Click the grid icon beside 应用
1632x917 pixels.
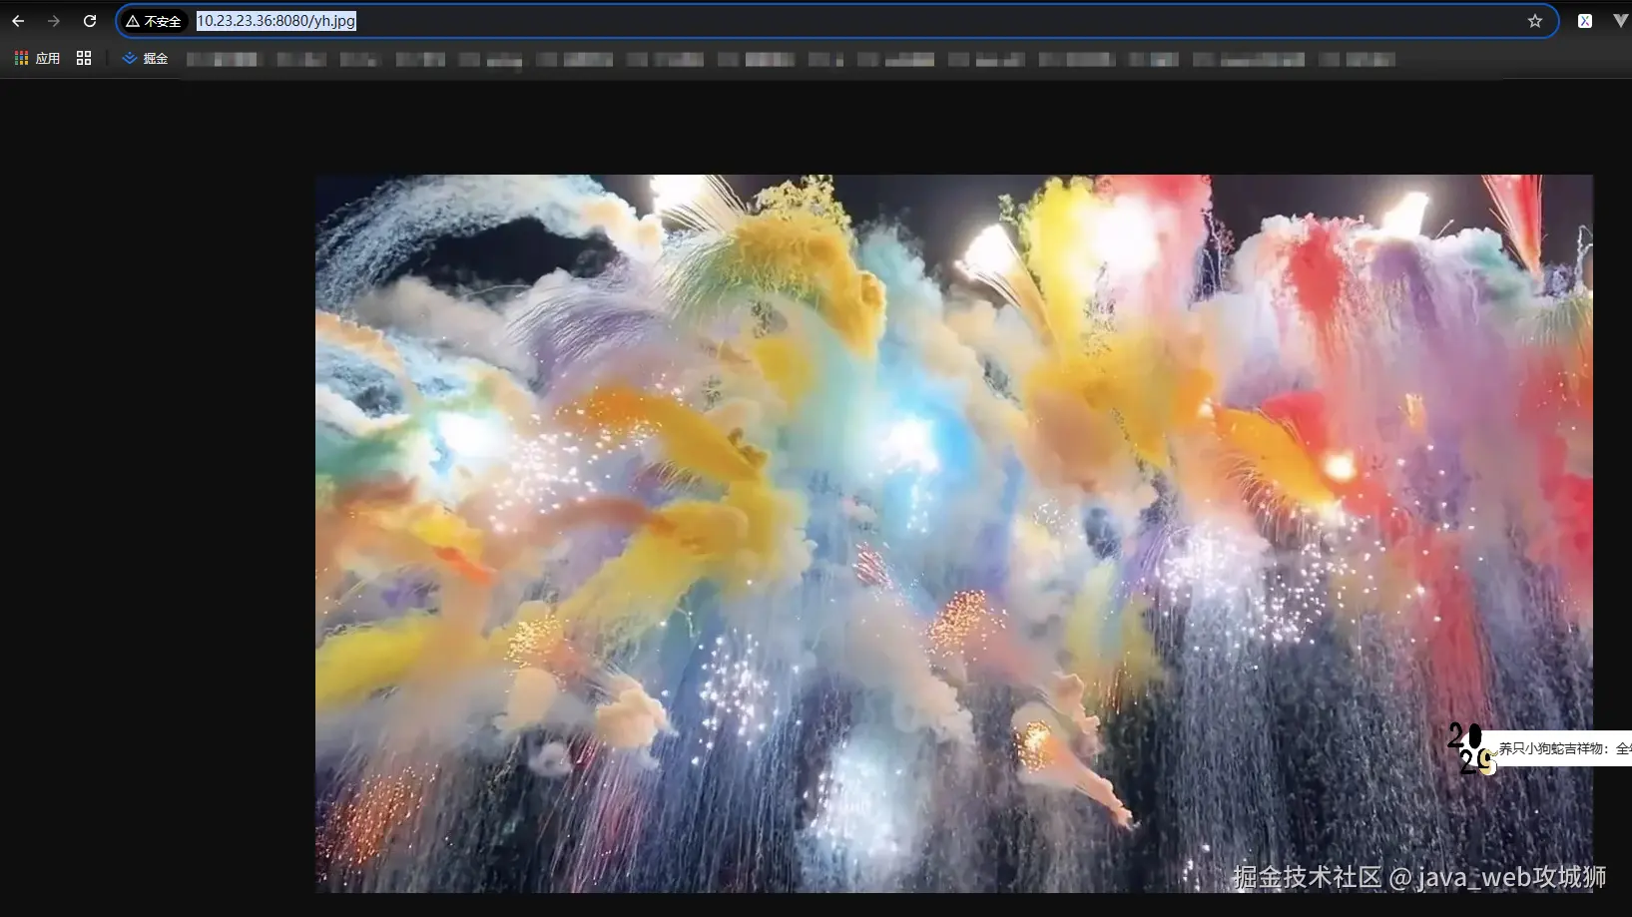(x=84, y=59)
